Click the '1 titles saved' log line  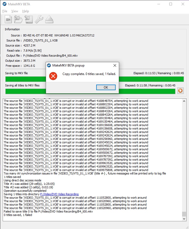pyautogui.click(x=12, y=177)
